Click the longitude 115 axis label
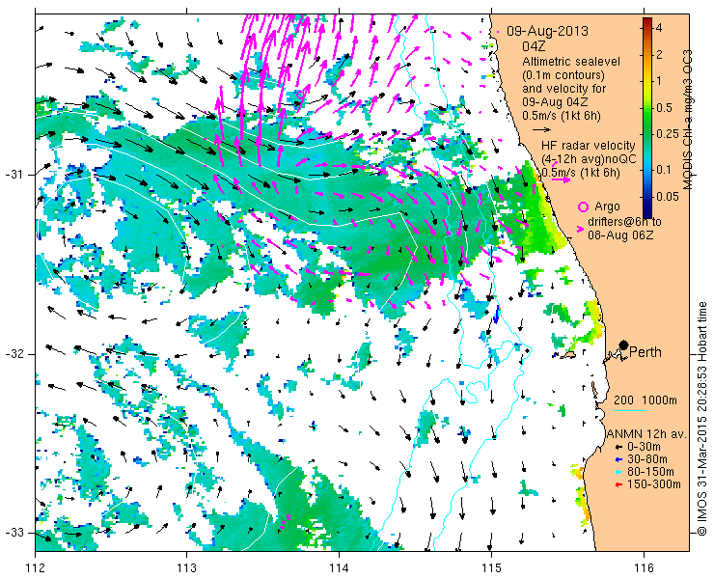Screen dimensions: 714x579 [x=491, y=568]
